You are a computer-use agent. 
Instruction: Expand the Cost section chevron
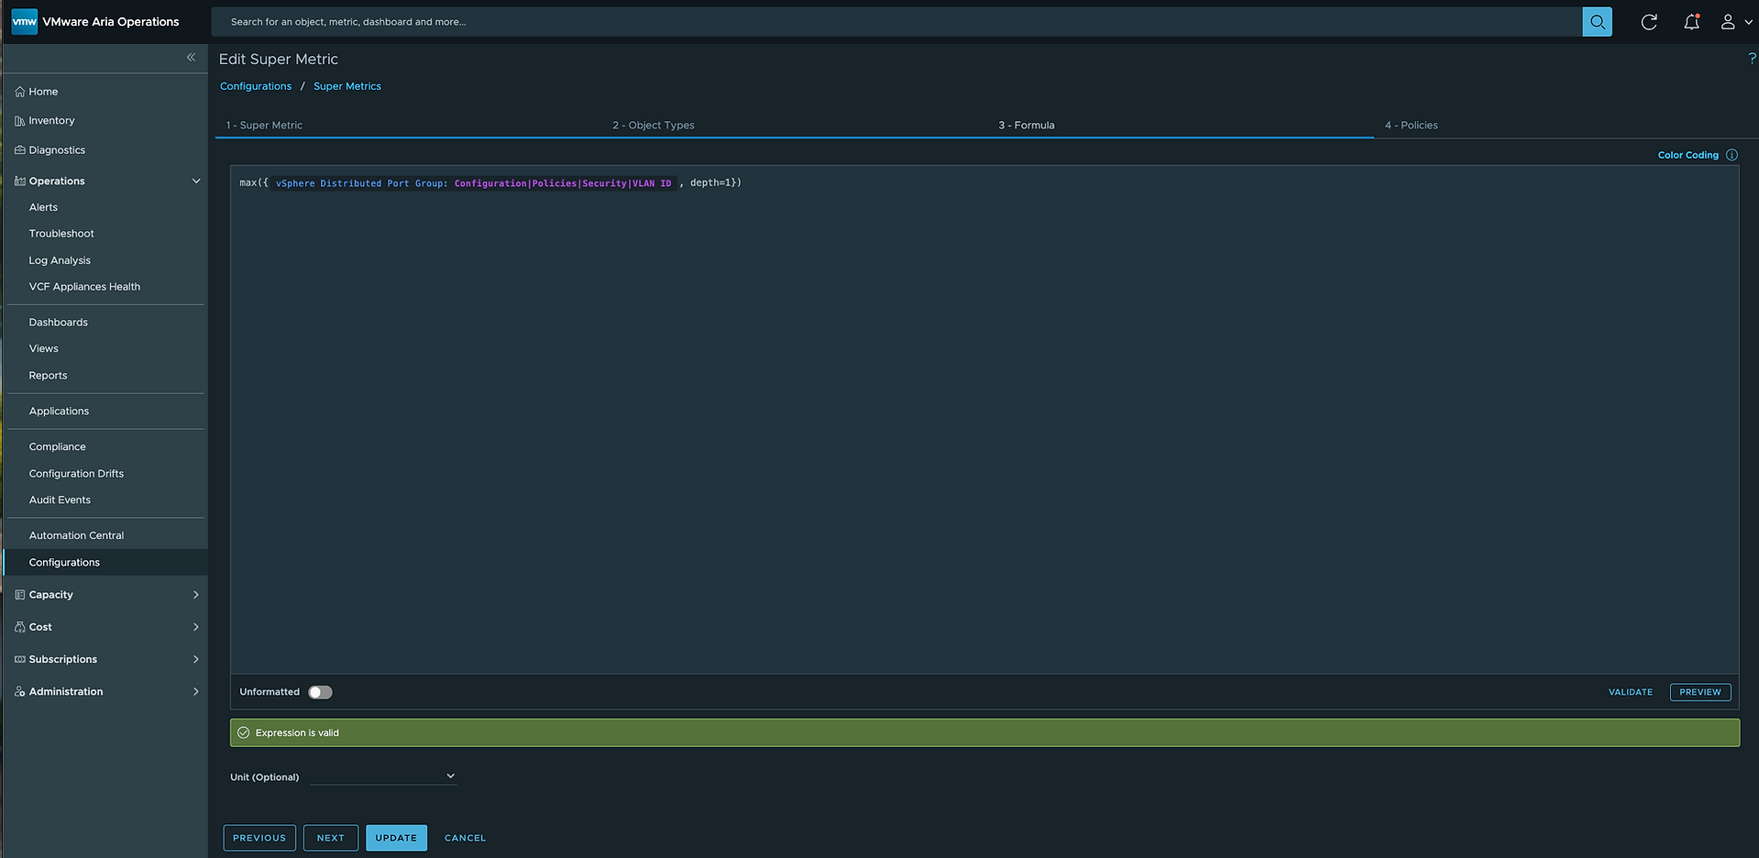click(195, 627)
